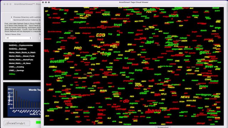The height and width of the screenshot is (128, 228).
Task: Click the red 'disrupt' tag
Action: click(201, 123)
